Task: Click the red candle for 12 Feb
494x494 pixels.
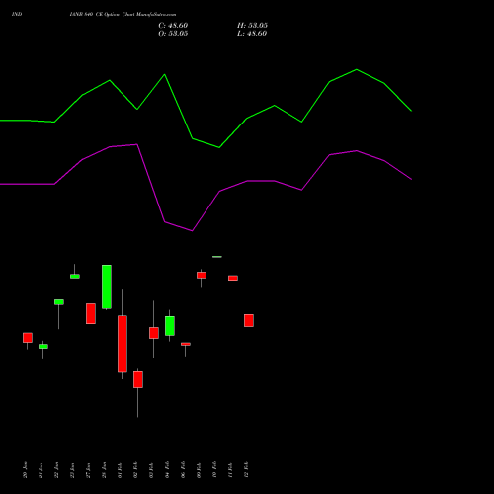Action: tap(249, 320)
